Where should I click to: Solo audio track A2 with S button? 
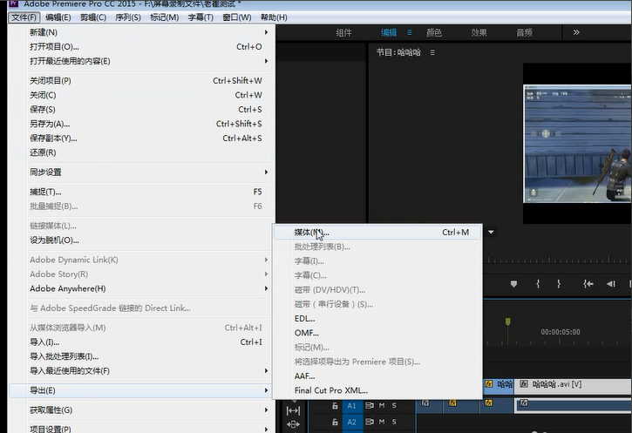[x=393, y=422]
